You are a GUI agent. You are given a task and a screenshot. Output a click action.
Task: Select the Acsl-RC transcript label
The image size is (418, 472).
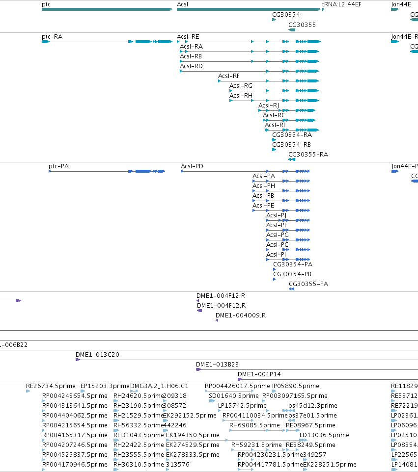(274, 115)
